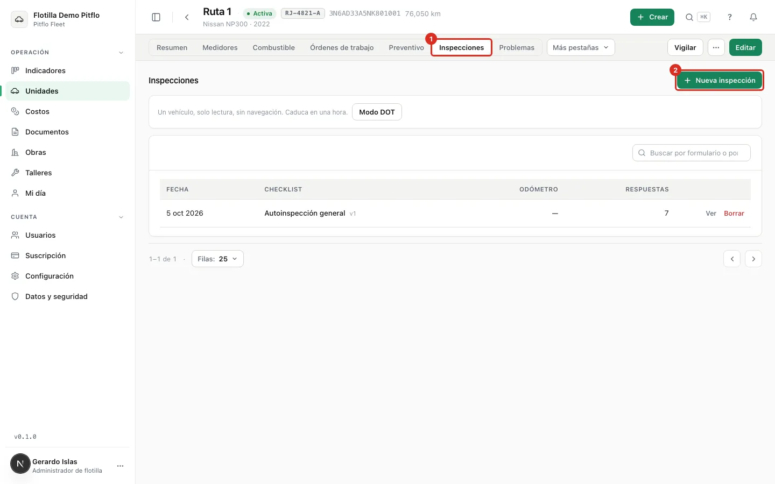The height and width of the screenshot is (484, 775).
Task: Switch to the Resumen tab
Action: 172,47
